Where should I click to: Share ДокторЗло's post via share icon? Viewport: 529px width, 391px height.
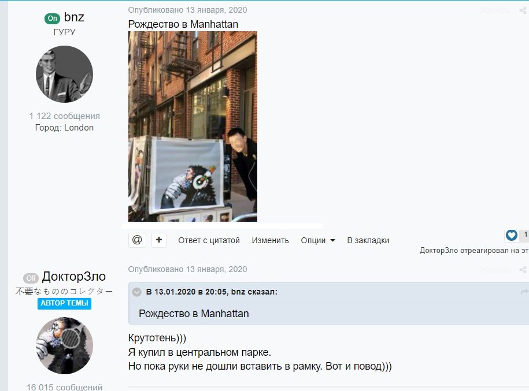tap(523, 270)
